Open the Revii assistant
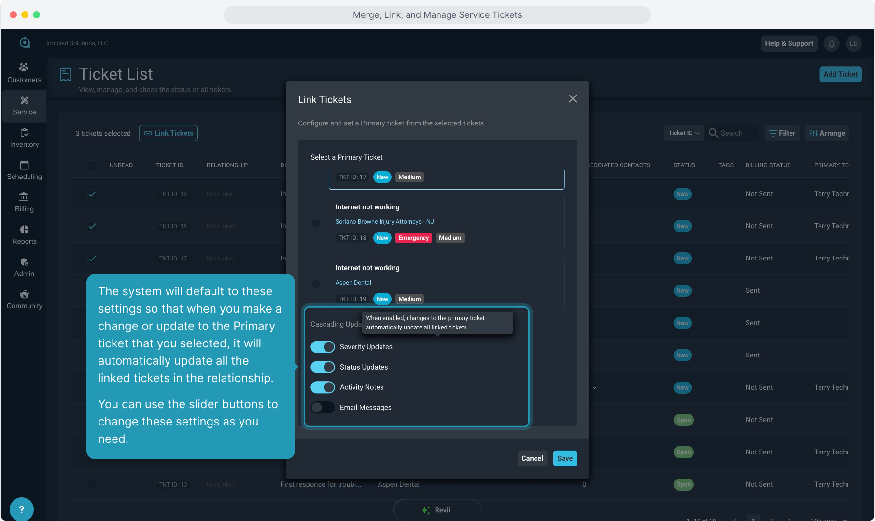Viewport: 875px width, 521px height. point(437,510)
